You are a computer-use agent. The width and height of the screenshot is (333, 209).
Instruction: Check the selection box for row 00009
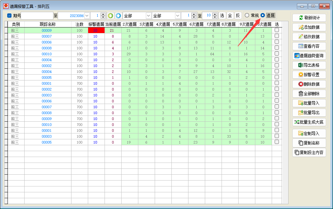pyautogui.click(x=277, y=30)
